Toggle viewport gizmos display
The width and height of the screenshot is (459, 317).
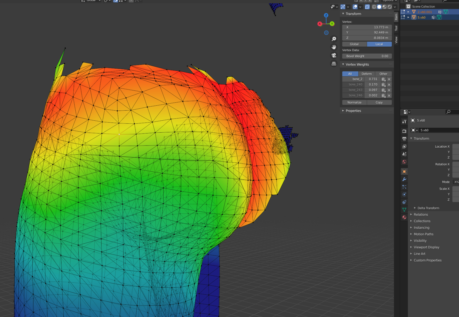[x=343, y=7]
